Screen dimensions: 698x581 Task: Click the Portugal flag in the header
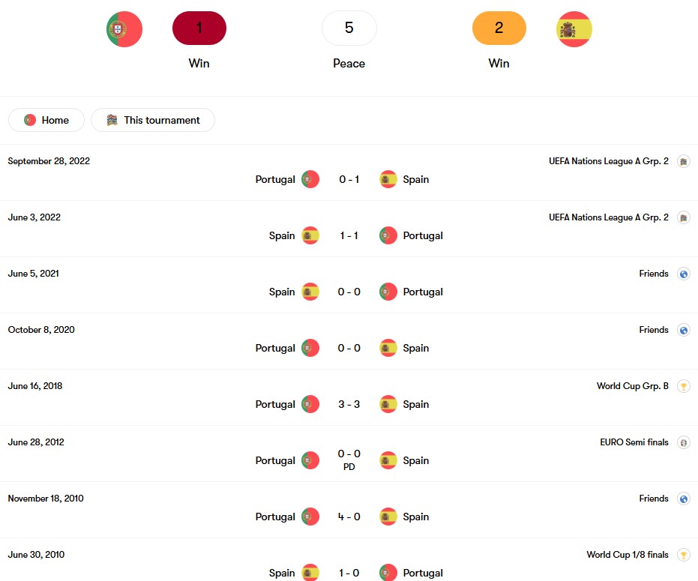[124, 29]
